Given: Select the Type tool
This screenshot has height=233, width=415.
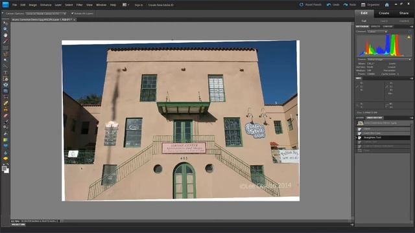Looking at the screenshot, I should [5, 72].
